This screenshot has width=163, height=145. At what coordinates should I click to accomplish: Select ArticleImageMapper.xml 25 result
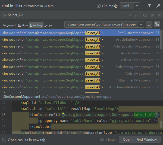tap(80, 67)
